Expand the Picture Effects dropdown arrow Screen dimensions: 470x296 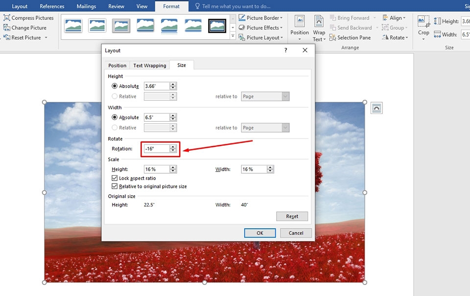281,28
